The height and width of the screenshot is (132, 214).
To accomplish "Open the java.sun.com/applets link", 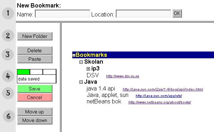I will pyautogui.click(x=159, y=96).
